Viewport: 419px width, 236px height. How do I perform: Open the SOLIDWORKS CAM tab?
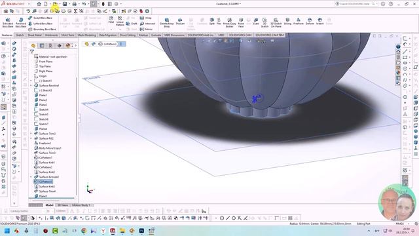240,35
